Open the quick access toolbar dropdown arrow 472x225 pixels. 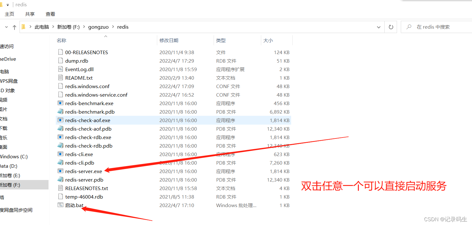(x=8, y=5)
